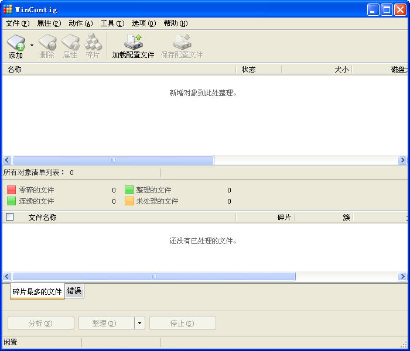Image resolution: width=410 pixels, height=351 pixels.
Task: Maximize the WinContig window
Action: coord(387,10)
